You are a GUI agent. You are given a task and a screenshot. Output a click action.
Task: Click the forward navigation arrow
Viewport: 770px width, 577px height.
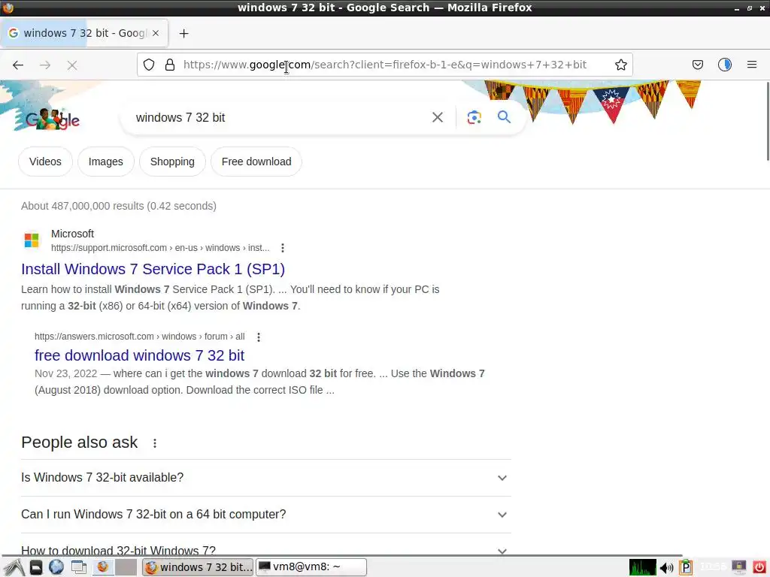[x=45, y=65]
